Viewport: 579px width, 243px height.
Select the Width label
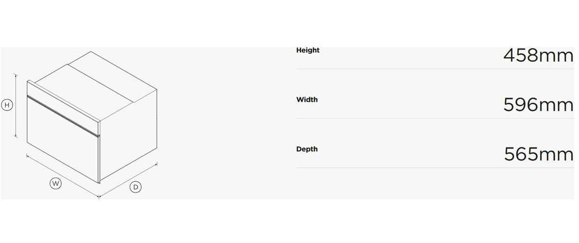click(x=307, y=99)
